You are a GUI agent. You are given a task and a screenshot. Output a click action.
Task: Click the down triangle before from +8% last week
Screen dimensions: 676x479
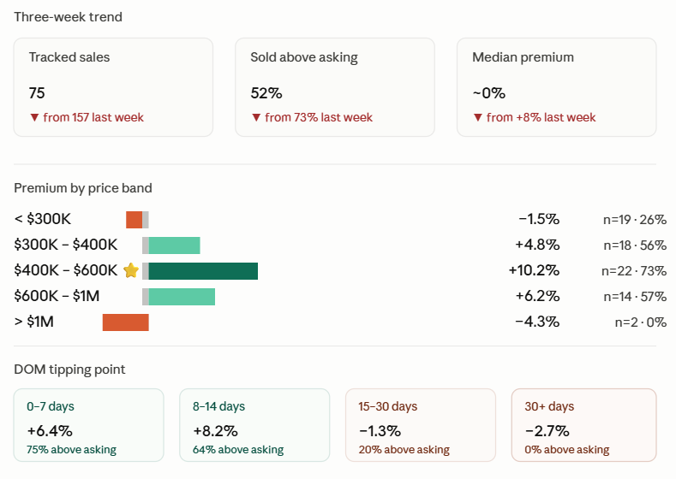(x=478, y=117)
